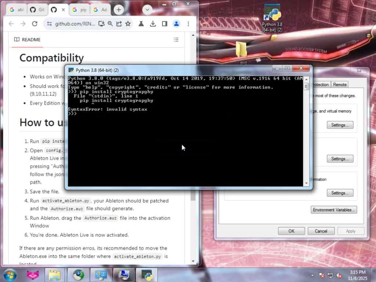Open site information icon in address bar
376x282 pixels.
pyautogui.click(x=49, y=24)
